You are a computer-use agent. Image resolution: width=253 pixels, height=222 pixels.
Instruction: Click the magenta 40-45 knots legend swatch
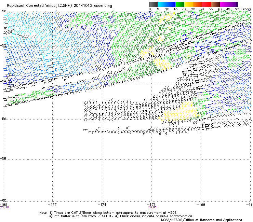click(224, 4)
